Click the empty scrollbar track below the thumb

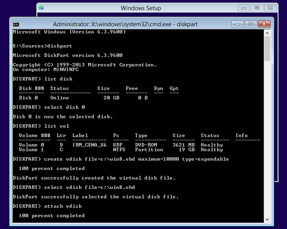267,144
